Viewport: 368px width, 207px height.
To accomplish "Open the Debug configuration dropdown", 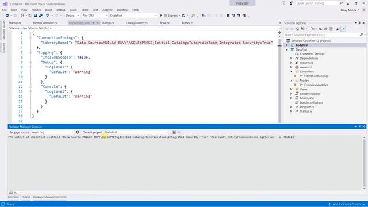I will (x=72, y=16).
